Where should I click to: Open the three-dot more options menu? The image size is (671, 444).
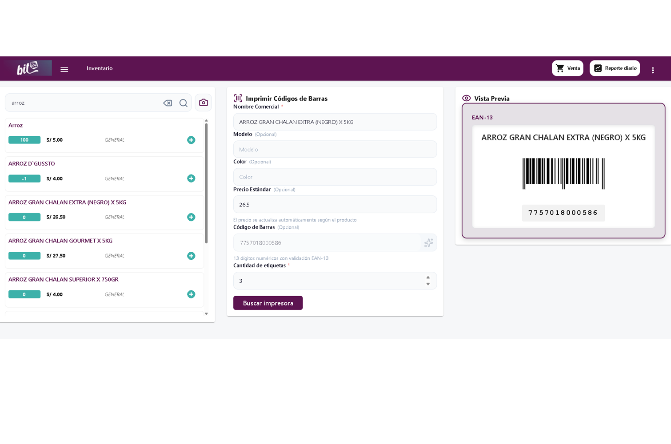coord(653,70)
